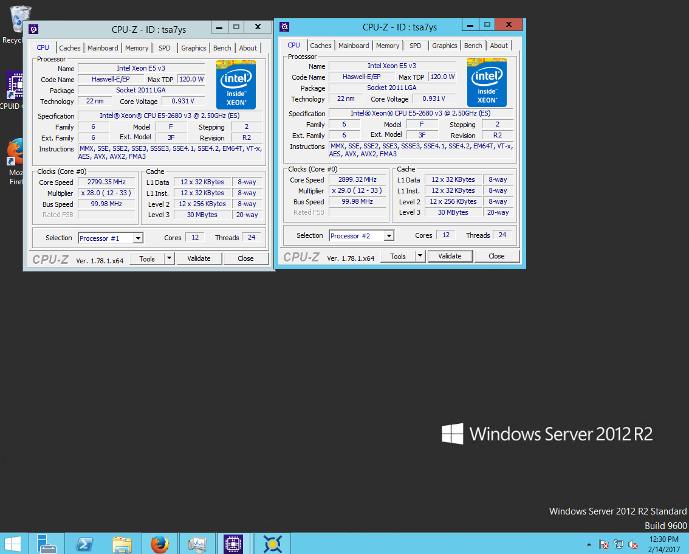
Task: Click Validate in right CPU-Z window
Action: click(x=450, y=256)
